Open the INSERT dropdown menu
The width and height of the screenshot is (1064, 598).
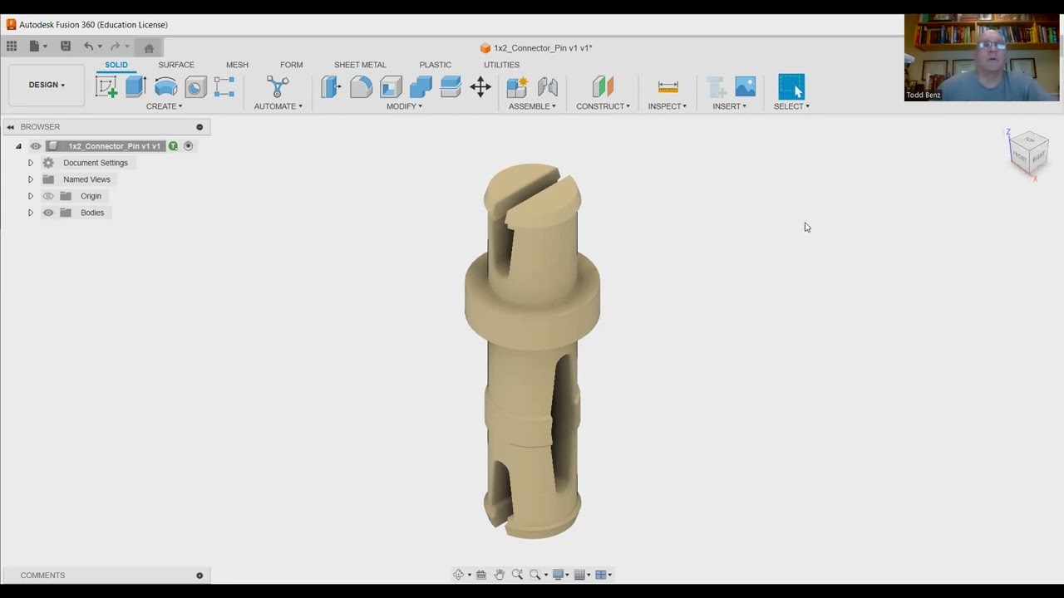pos(730,106)
